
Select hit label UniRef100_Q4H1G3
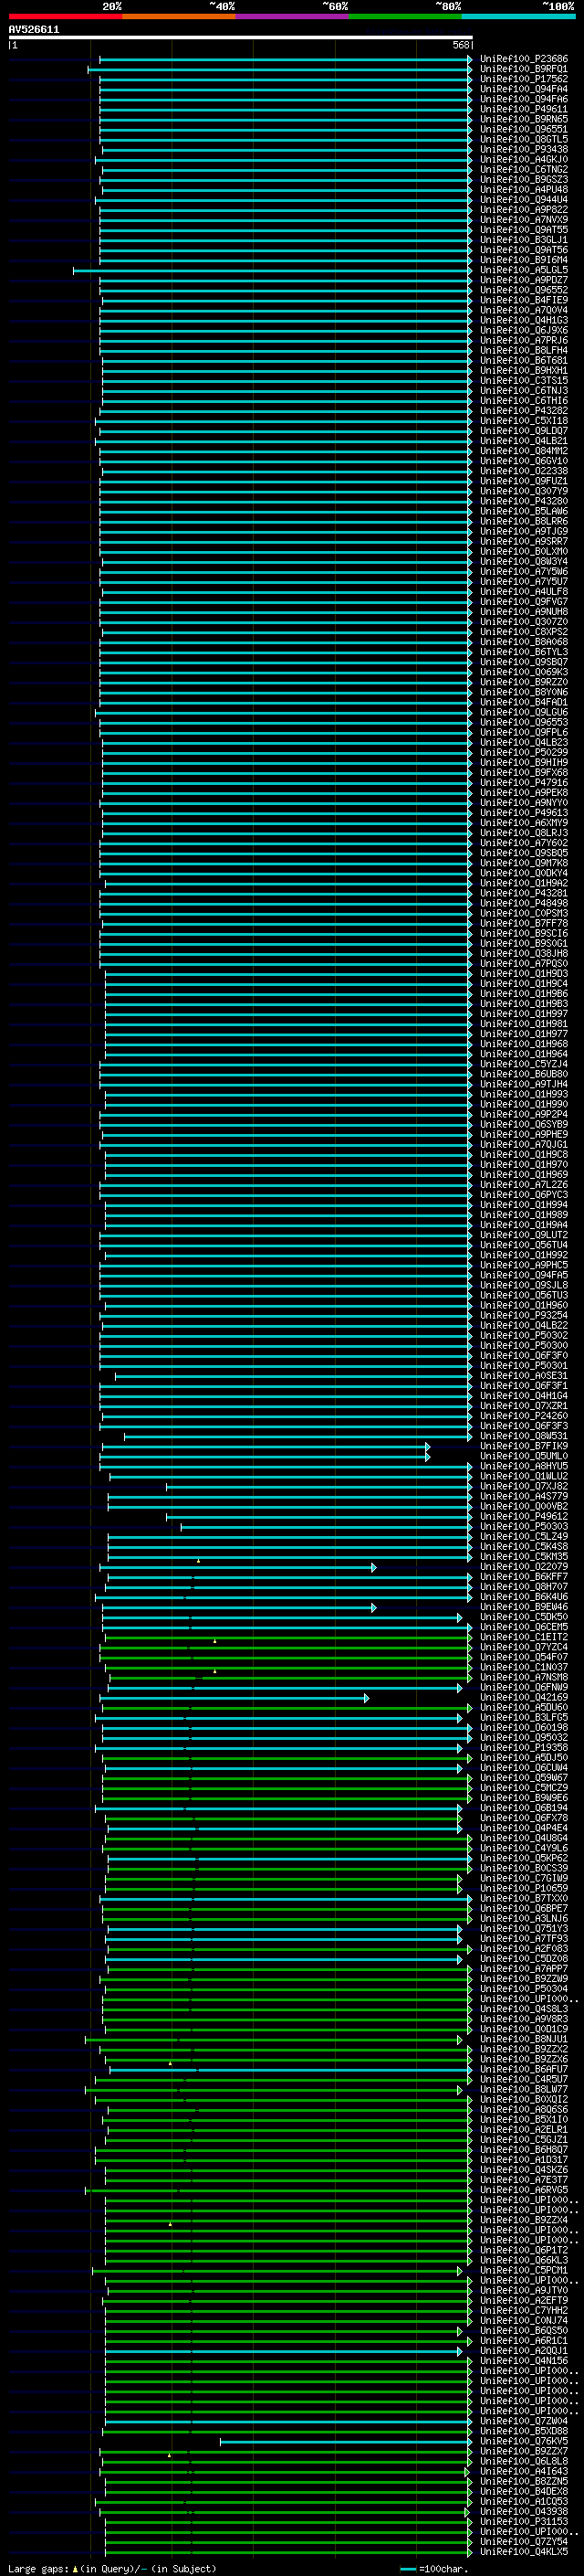click(524, 320)
